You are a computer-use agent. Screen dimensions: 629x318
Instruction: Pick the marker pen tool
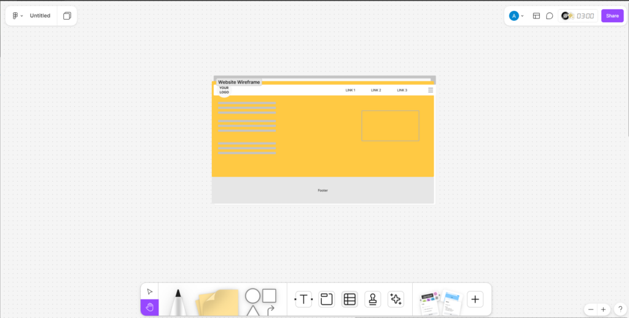(x=178, y=302)
